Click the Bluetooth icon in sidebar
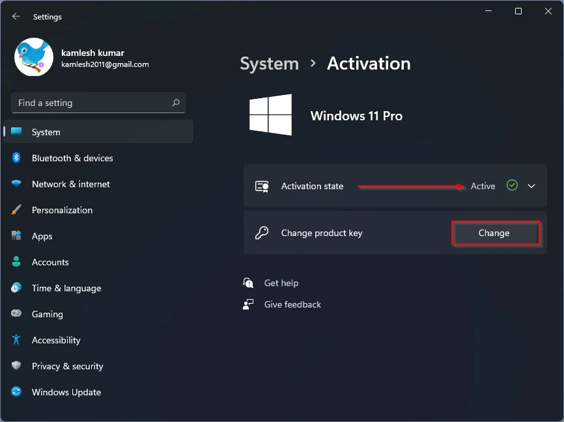 coord(16,157)
